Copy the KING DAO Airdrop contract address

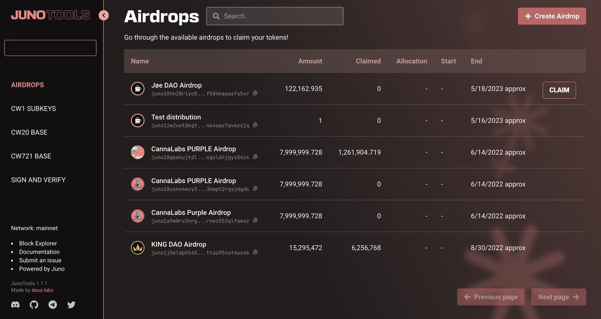click(x=255, y=252)
